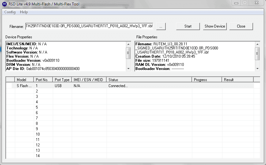Sort by the Model column header
The image size is (266, 165).
[x=24, y=80]
